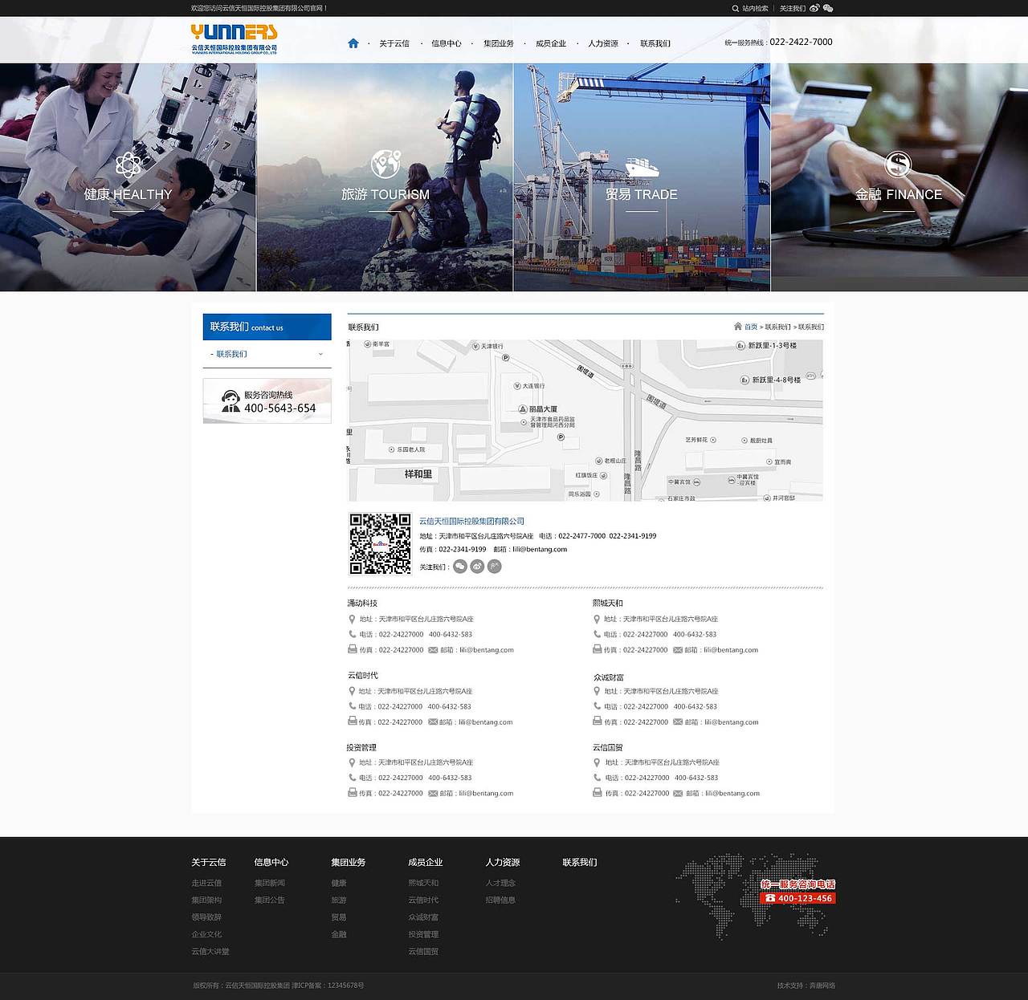Click the atom icon above 健康 HEALTHY
1028x1000 pixels.
pyautogui.click(x=128, y=165)
